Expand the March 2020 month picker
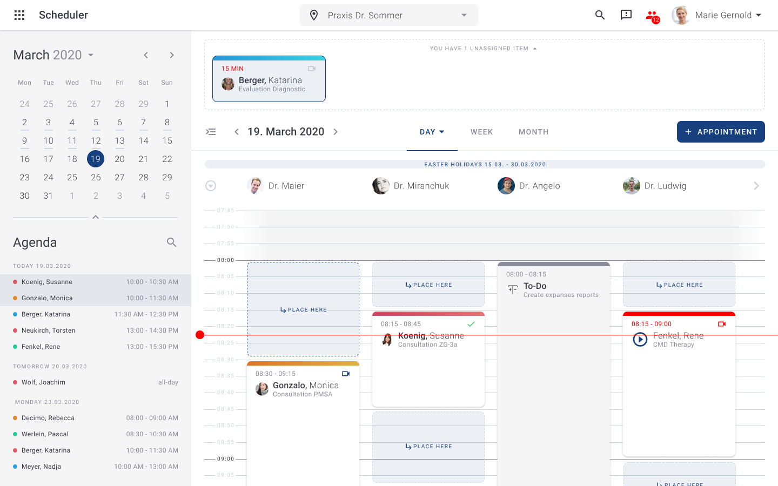The height and width of the screenshot is (486, 778). click(x=91, y=55)
